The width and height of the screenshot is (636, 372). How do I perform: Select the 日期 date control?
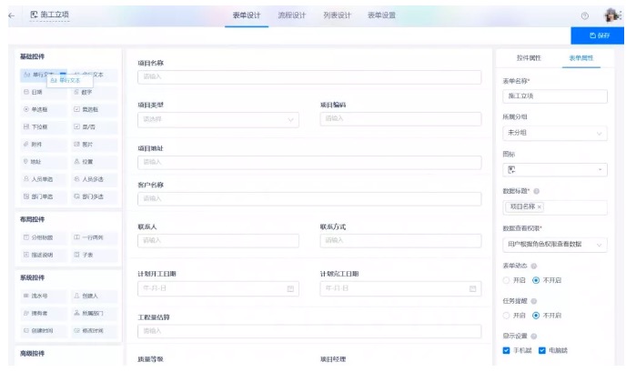point(39,93)
